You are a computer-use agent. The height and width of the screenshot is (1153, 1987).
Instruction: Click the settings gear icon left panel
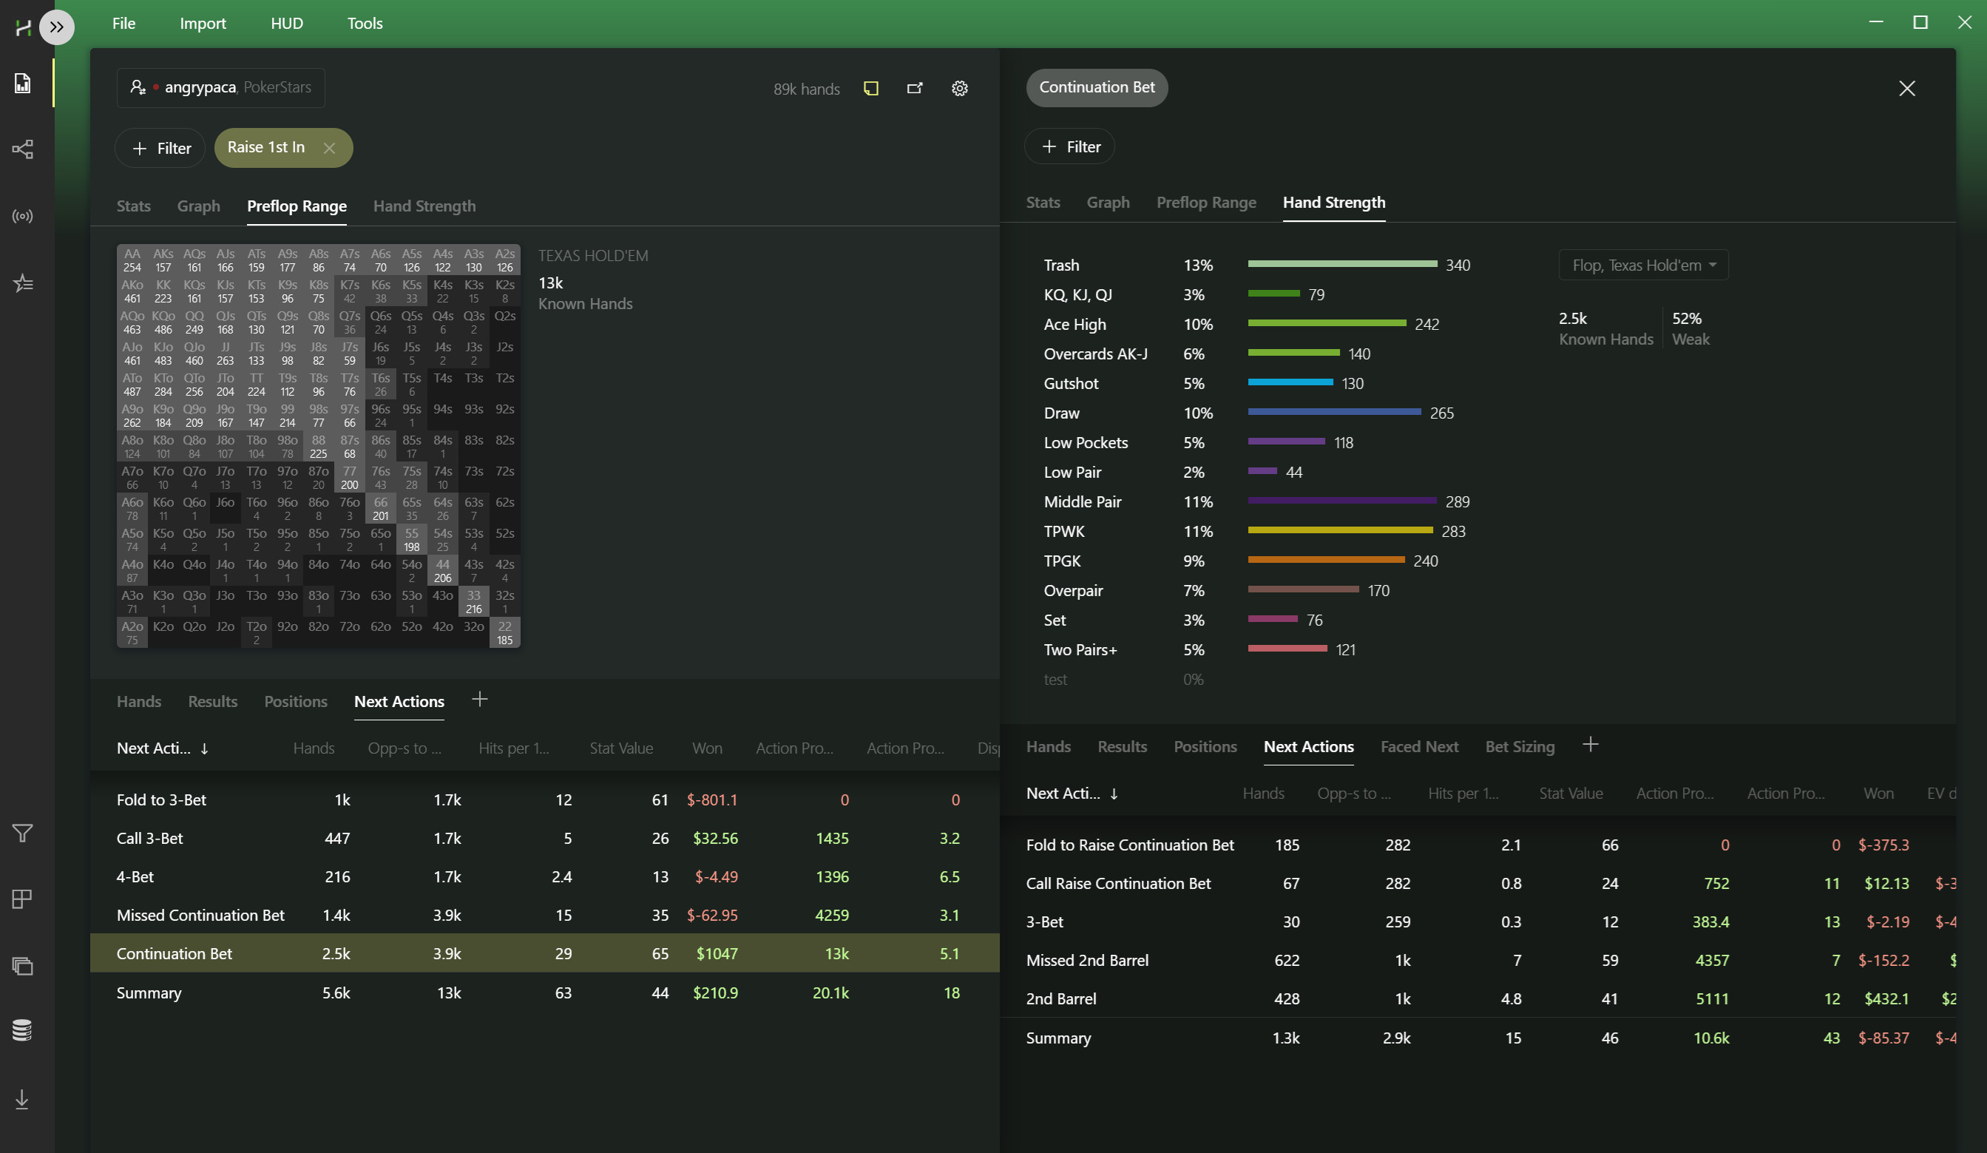tap(961, 88)
